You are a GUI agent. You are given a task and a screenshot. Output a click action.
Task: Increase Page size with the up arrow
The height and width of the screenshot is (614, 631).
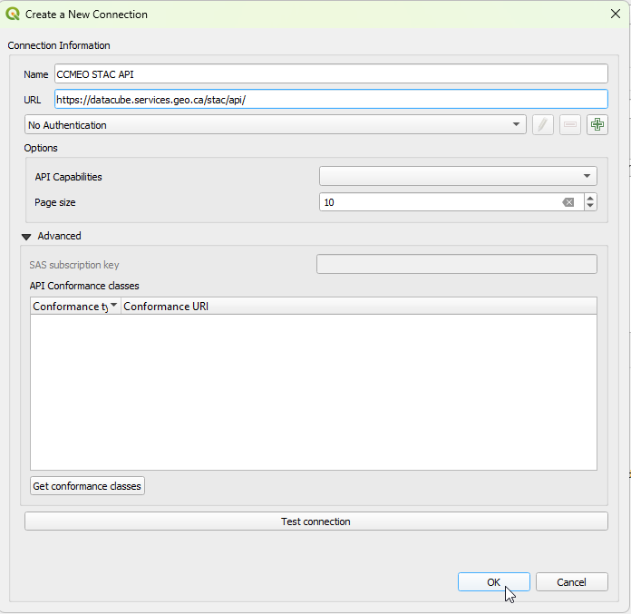(590, 198)
